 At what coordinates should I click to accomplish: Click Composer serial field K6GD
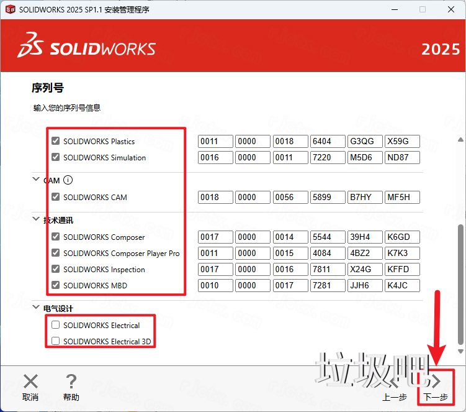(x=403, y=237)
